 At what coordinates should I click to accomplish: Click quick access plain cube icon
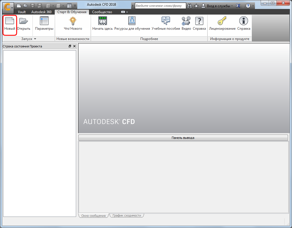(58, 6)
